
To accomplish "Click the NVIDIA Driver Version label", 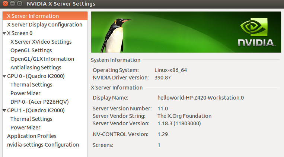I will point(121,78).
